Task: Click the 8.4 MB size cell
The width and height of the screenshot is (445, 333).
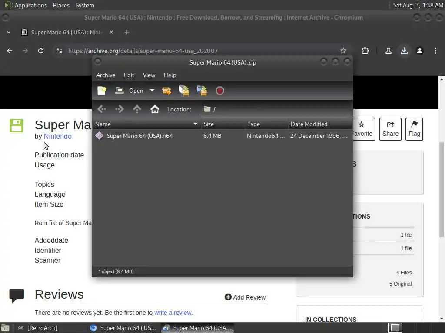Action: (212, 136)
